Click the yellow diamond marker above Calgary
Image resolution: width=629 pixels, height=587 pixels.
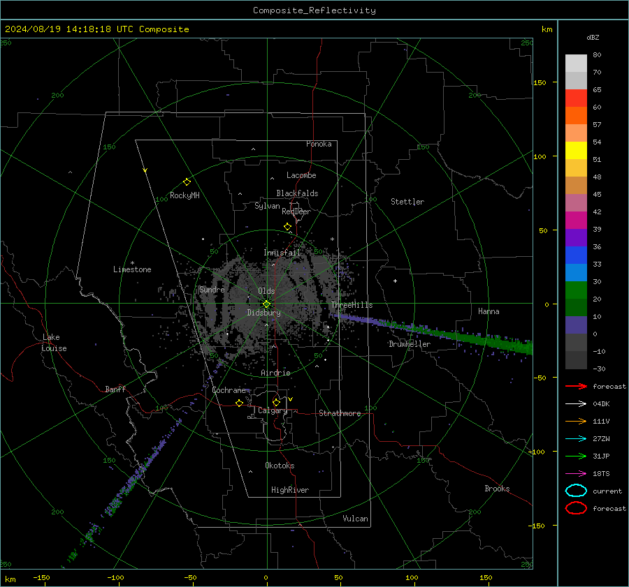pos(276,402)
